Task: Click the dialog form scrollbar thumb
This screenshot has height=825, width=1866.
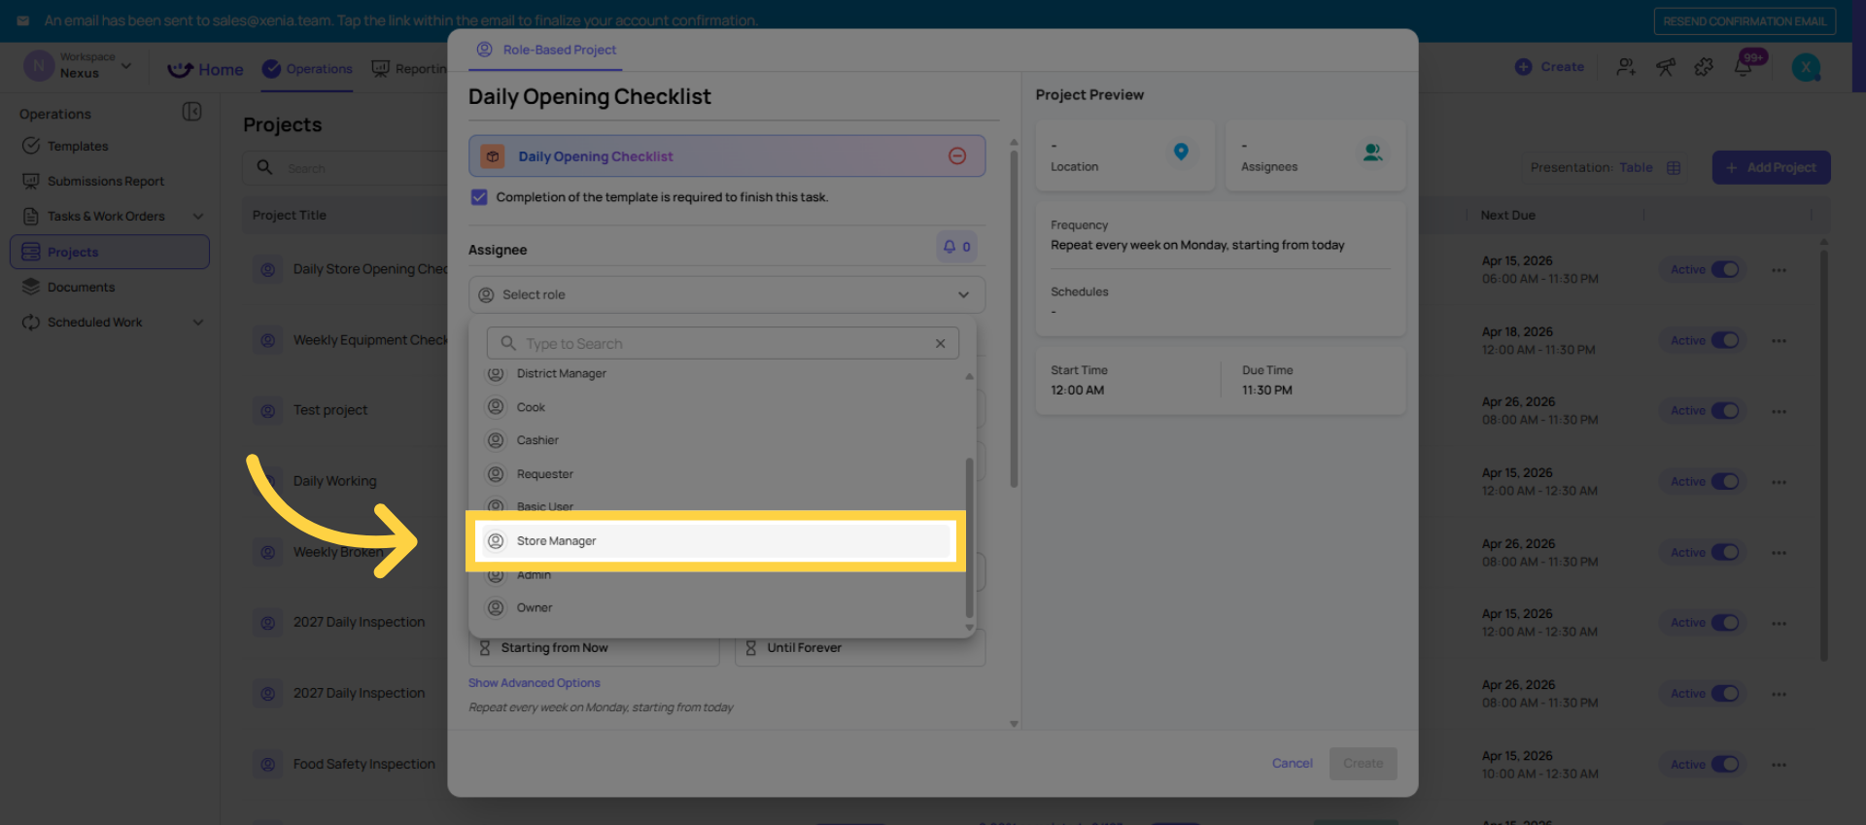Action: coord(1014,319)
